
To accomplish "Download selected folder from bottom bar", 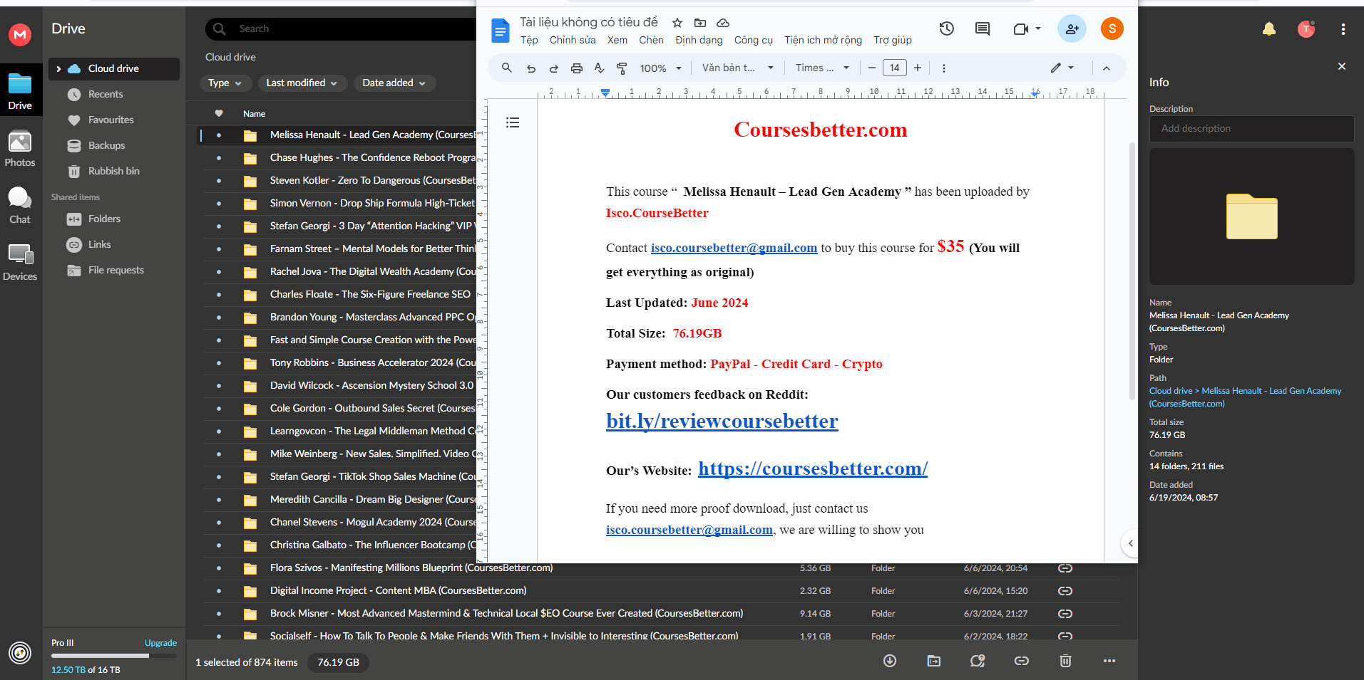I will point(890,661).
